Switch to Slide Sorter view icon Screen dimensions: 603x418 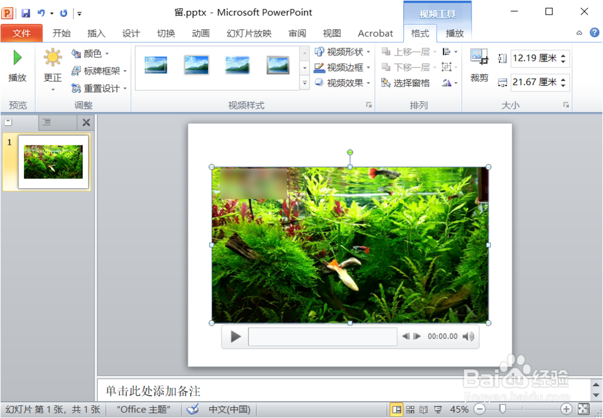coord(410,410)
